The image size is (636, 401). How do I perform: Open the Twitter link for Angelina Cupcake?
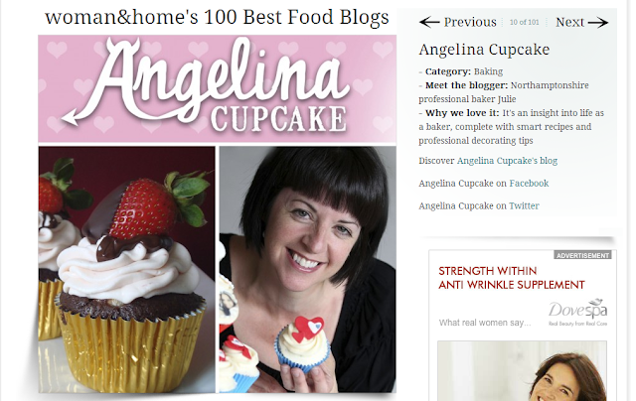click(x=524, y=206)
